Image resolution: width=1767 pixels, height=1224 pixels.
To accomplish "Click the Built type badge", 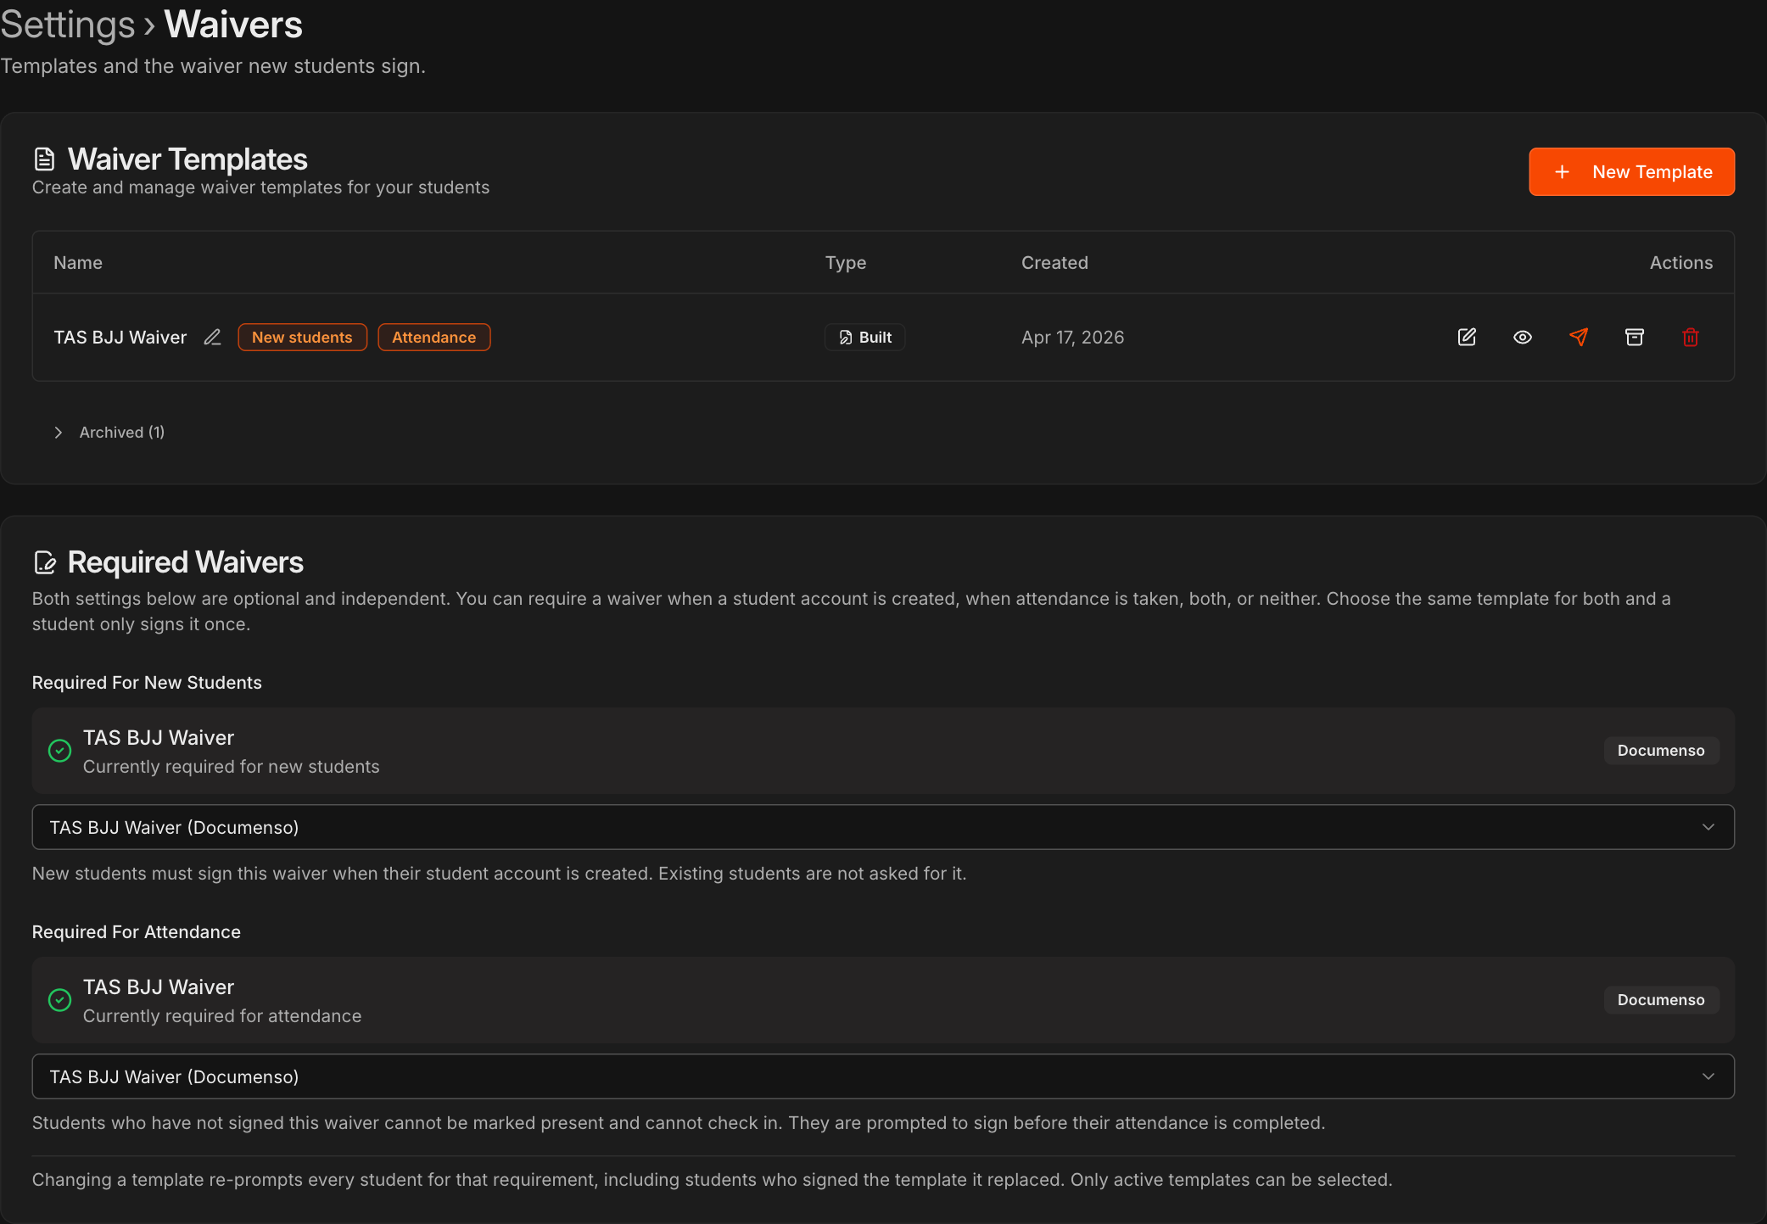I will pyautogui.click(x=864, y=338).
